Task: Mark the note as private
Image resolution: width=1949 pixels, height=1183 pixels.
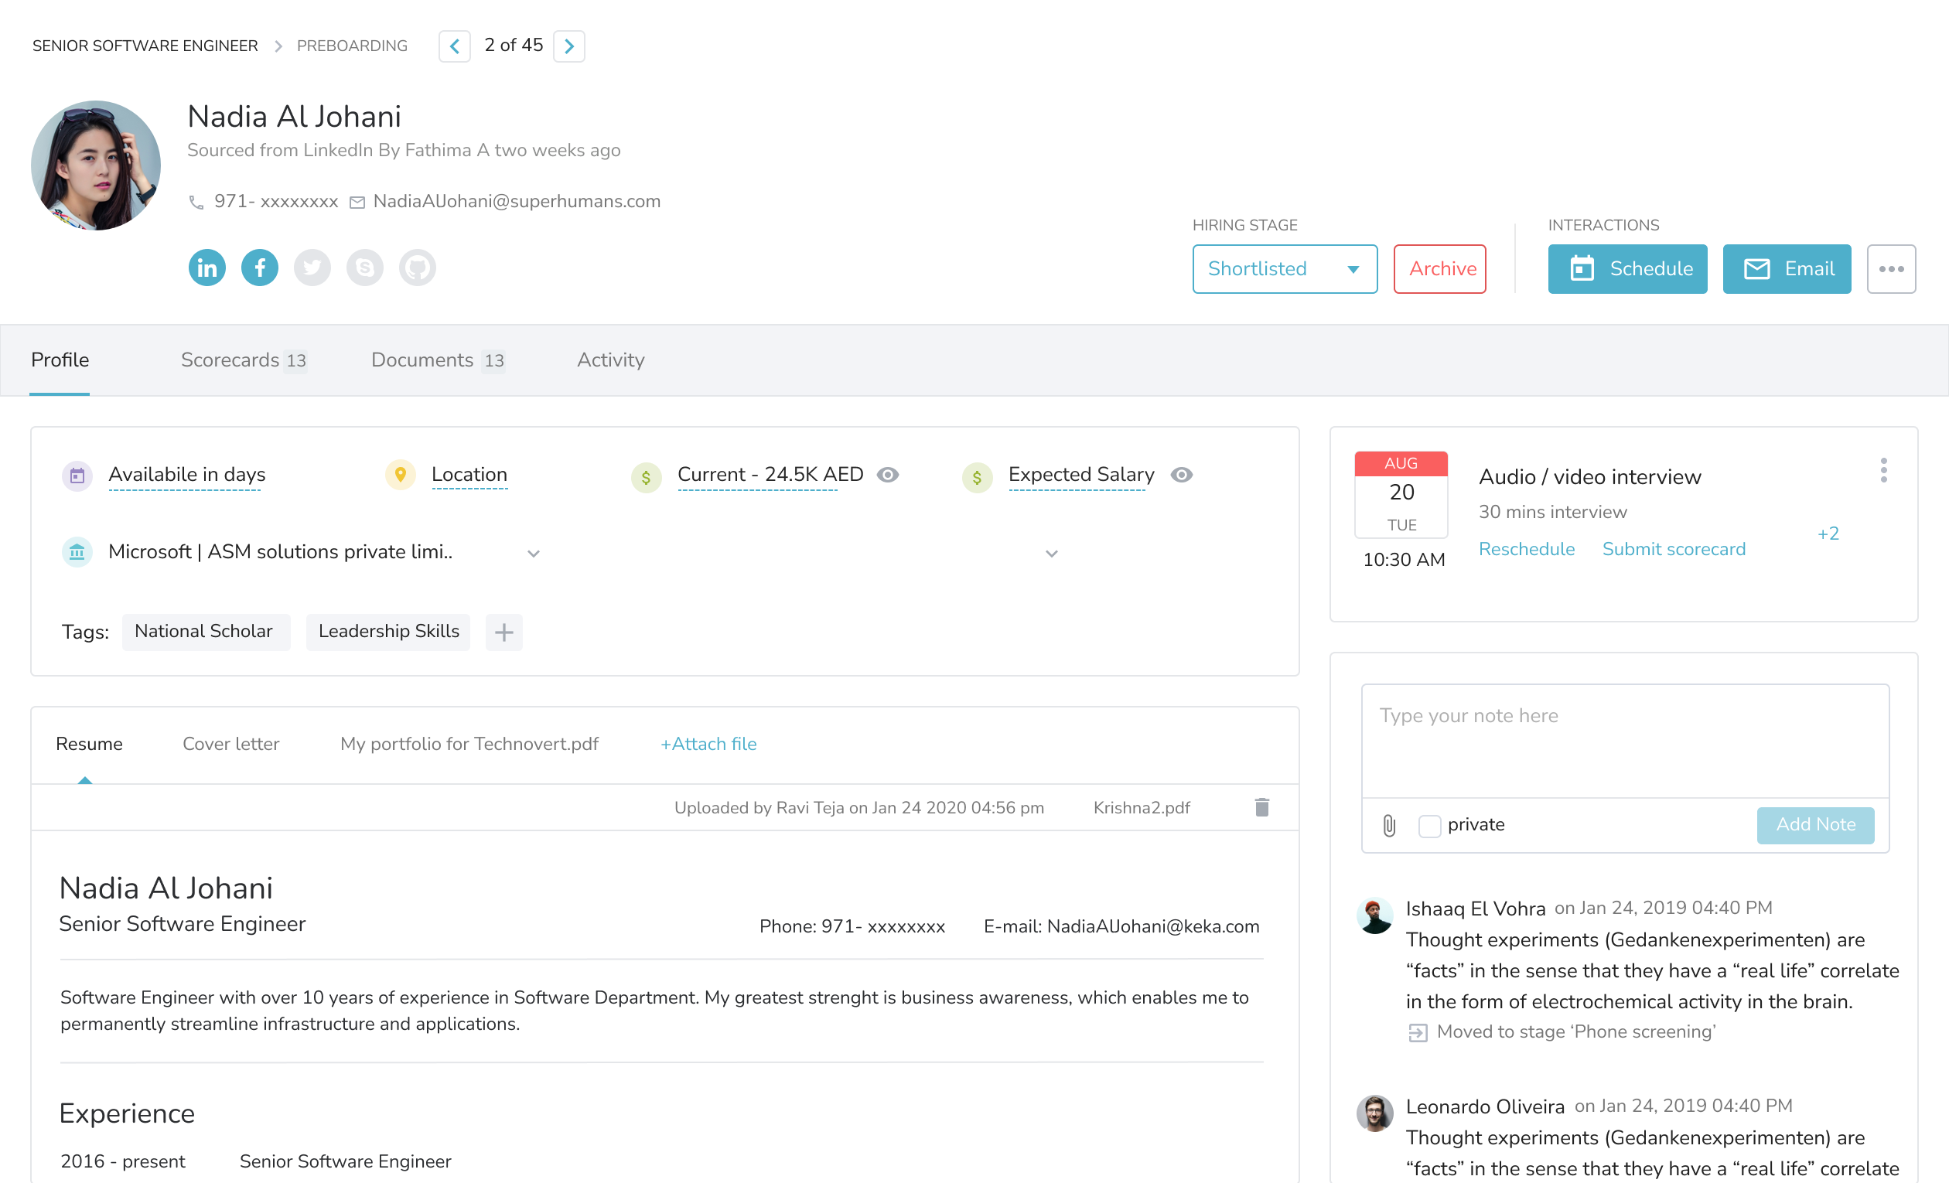Action: coord(1429,826)
